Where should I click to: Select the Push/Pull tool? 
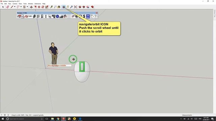(31, 7)
